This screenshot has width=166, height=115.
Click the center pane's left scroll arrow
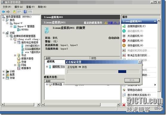pyautogui.click(x=43, y=104)
